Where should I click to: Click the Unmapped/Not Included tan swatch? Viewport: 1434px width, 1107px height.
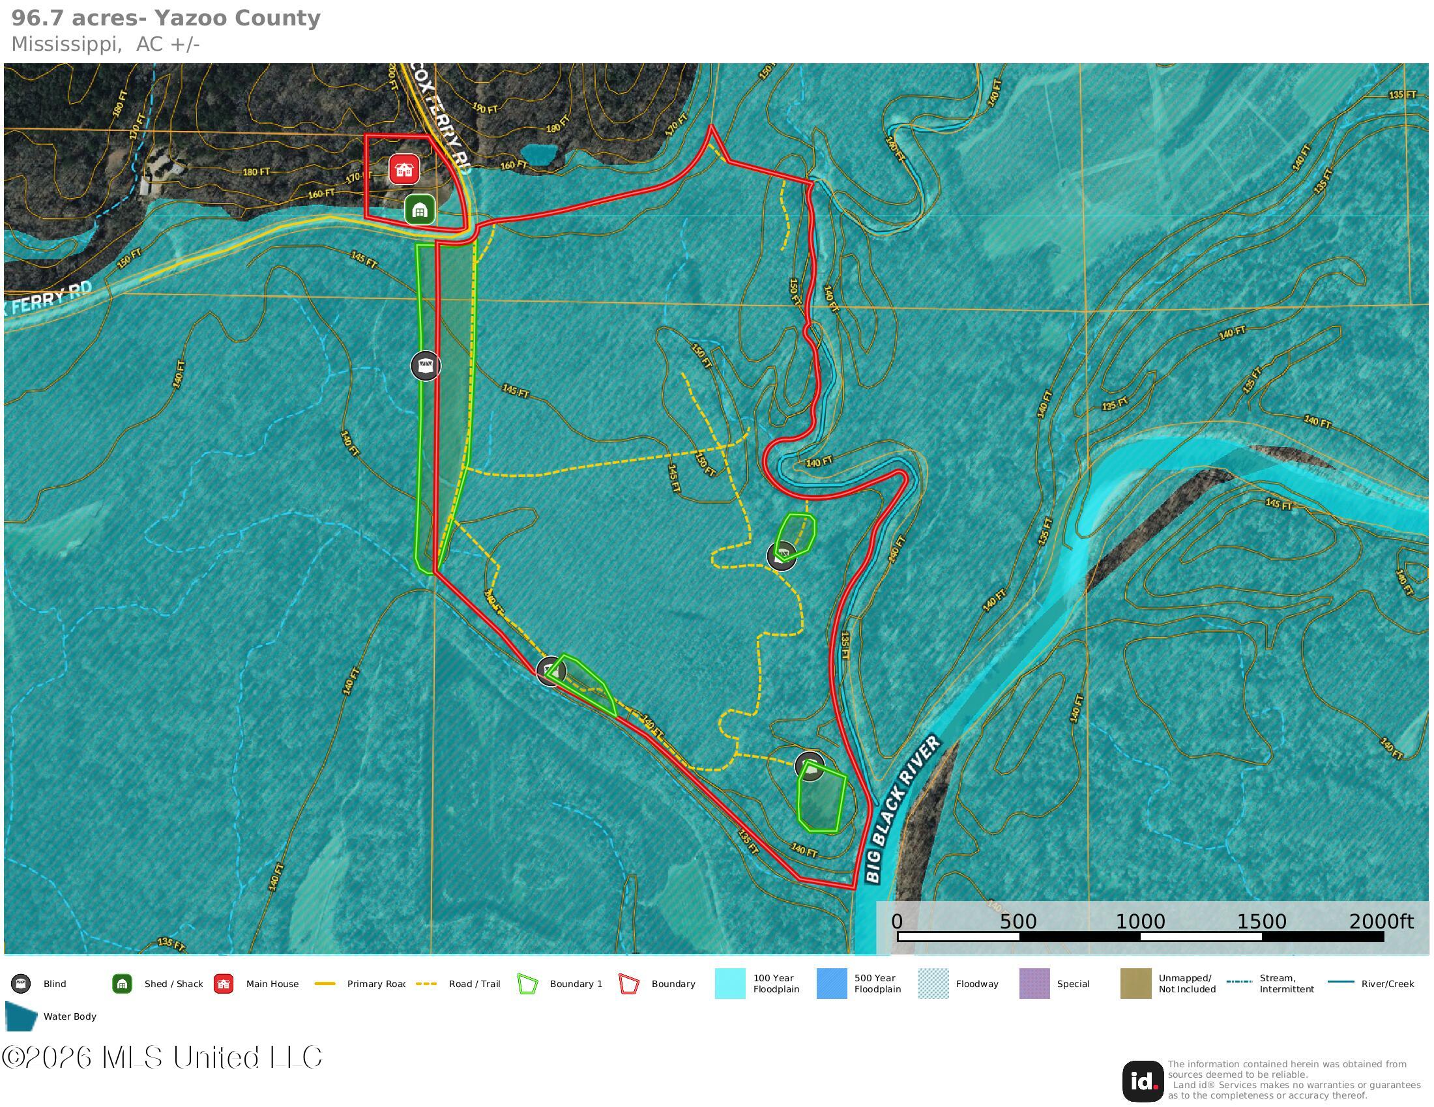pyautogui.click(x=1136, y=983)
